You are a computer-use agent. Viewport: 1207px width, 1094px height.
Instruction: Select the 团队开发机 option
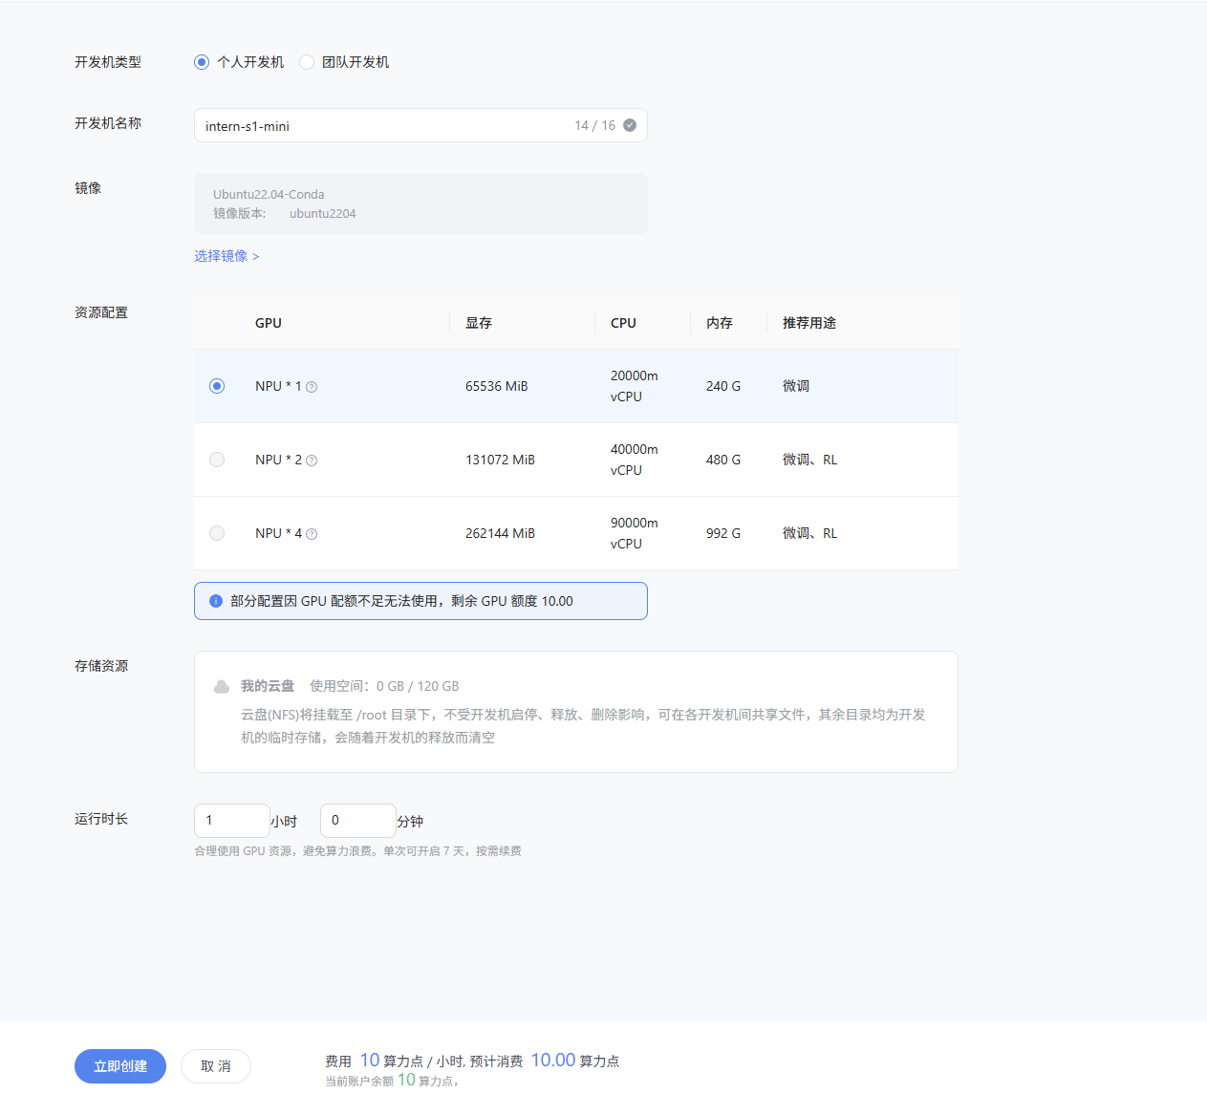pyautogui.click(x=307, y=61)
